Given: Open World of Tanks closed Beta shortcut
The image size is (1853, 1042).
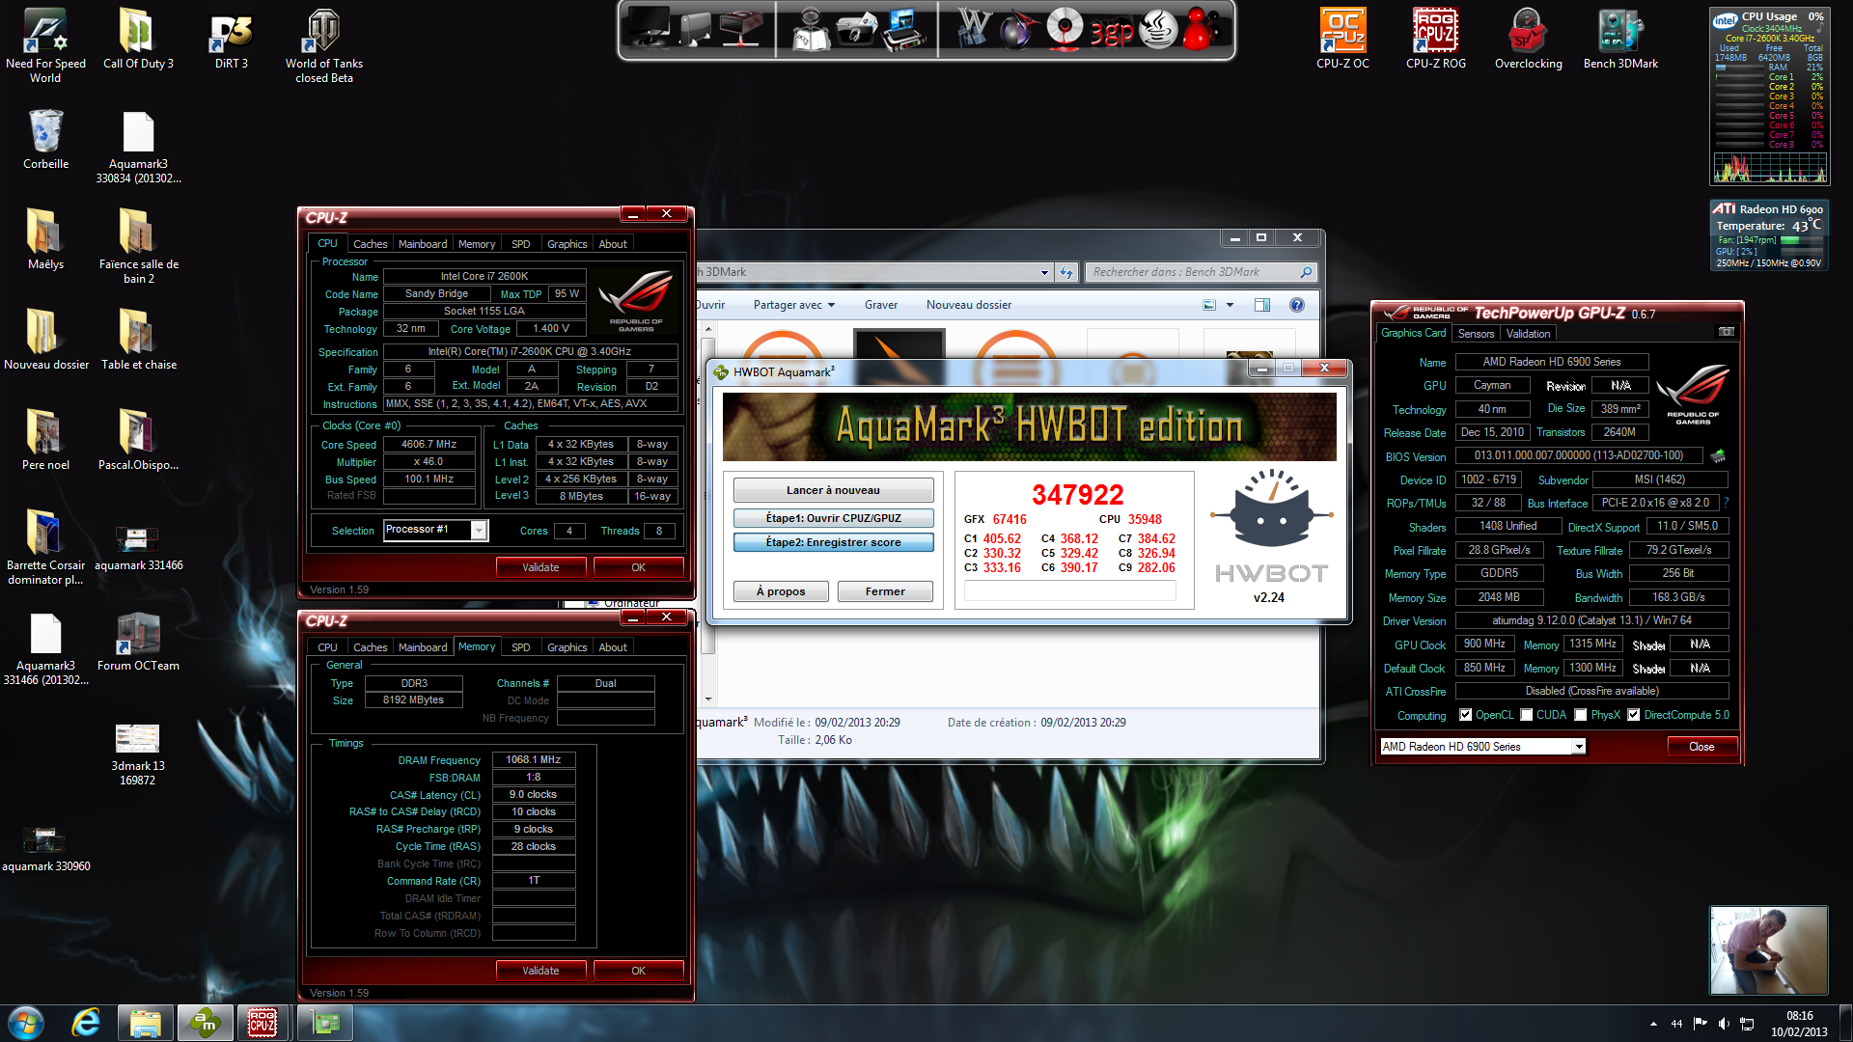Looking at the screenshot, I should (323, 45).
